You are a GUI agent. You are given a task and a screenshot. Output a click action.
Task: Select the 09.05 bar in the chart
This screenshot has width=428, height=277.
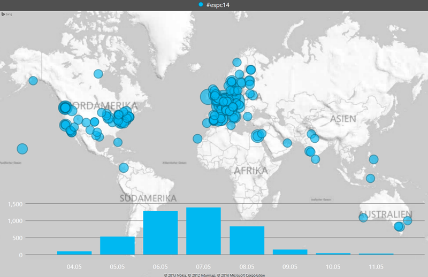[x=290, y=251]
